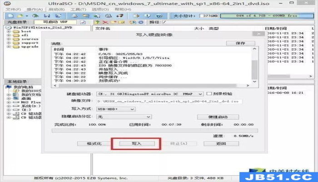Select Win7SP1Ultimate_2in1_DVD disc root node

pos(43,27)
